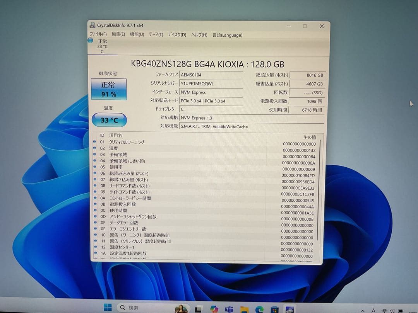Screen dimensions: 418x313
Task: Open the 言語(Language) dropdown
Action: click(227, 35)
